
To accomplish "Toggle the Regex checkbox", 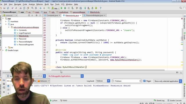I will (x=144, y=81).
